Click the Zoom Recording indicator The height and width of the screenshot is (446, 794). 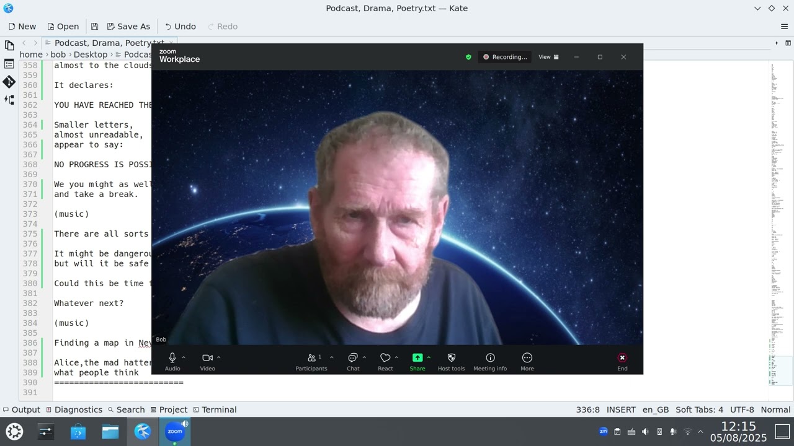(505, 57)
